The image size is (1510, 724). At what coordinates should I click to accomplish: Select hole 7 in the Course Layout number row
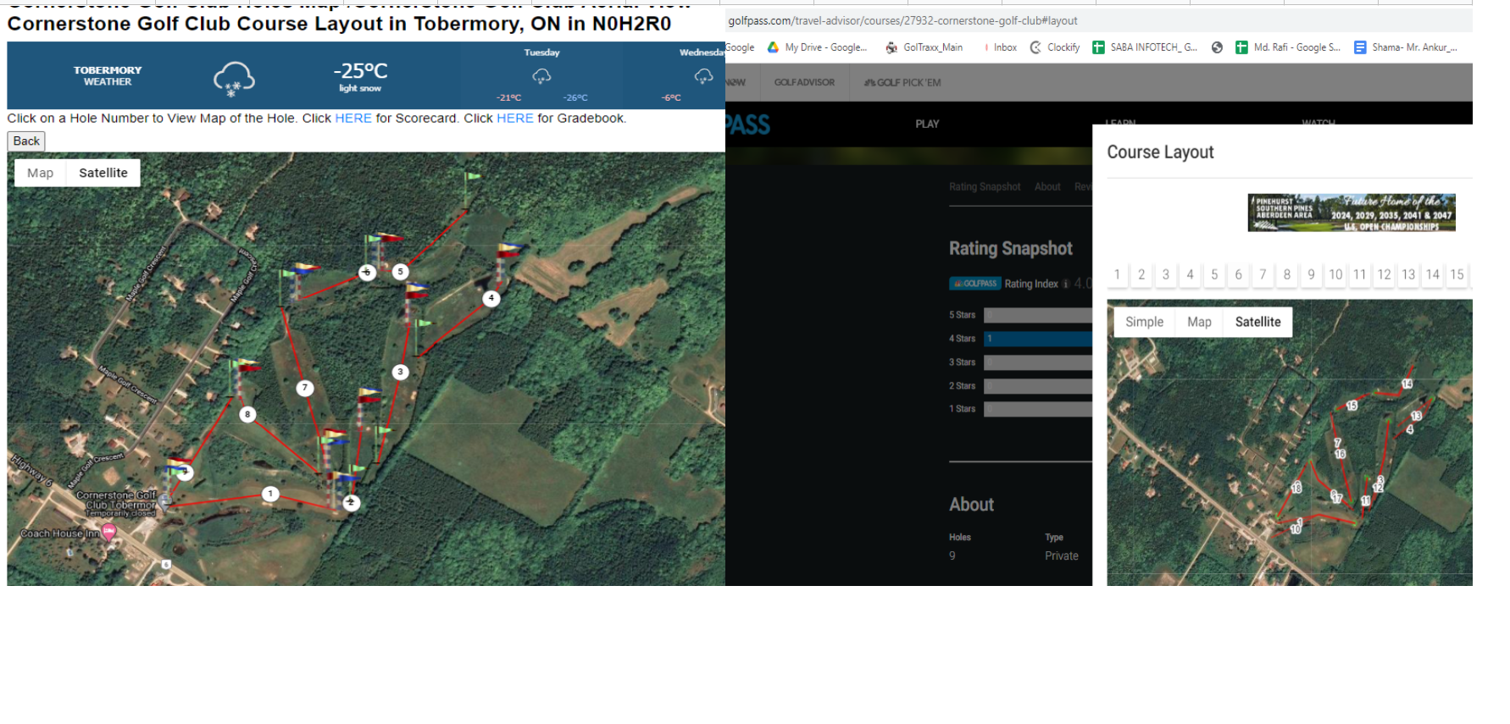tap(1263, 274)
